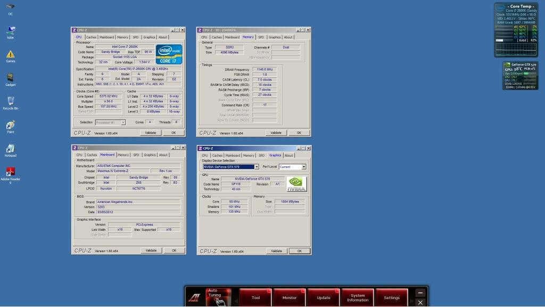545x307 pixels.
Task: Click the GPU memory size 1024 MBytes value
Action: (290, 202)
